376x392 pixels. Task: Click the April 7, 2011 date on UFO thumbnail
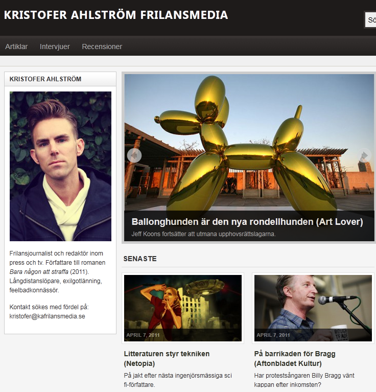pyautogui.click(x=143, y=335)
